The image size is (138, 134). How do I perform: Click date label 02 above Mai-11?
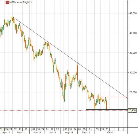(15, 129)
